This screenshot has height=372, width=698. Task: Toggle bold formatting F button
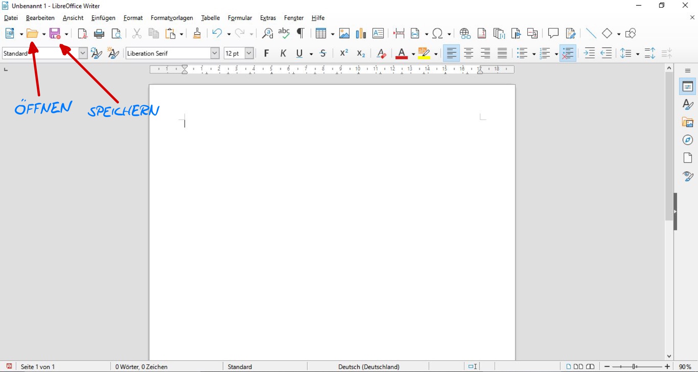point(267,54)
